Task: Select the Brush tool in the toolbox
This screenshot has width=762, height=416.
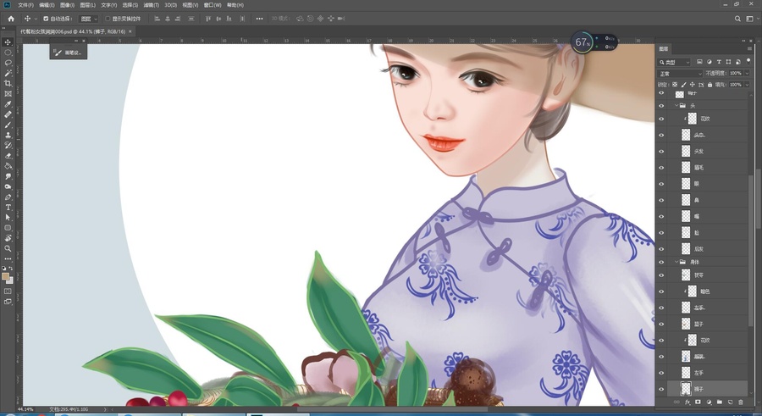Action: point(8,125)
